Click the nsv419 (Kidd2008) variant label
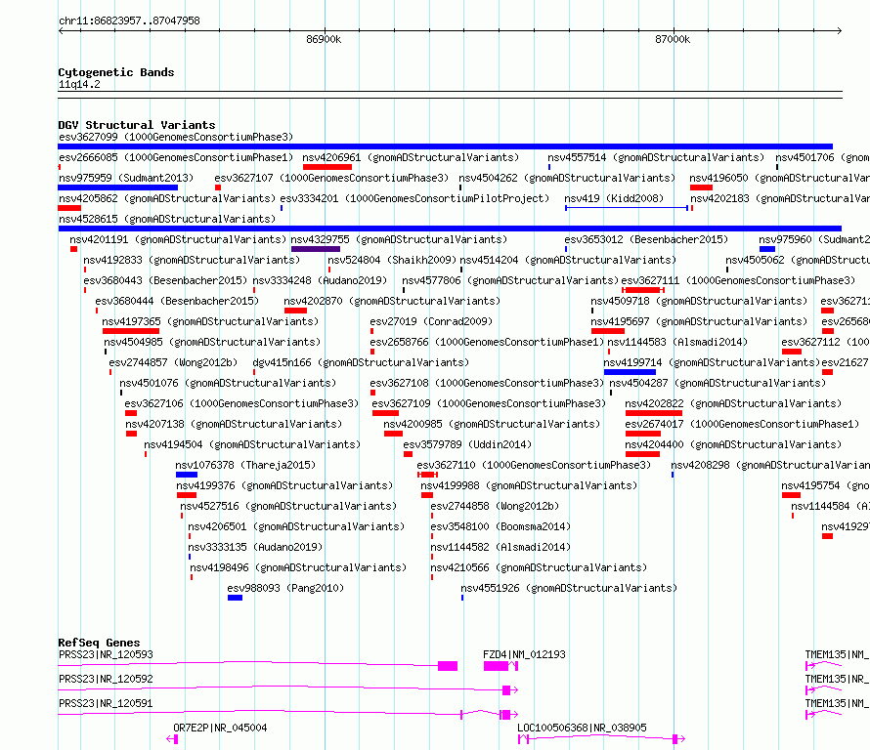 pos(614,198)
